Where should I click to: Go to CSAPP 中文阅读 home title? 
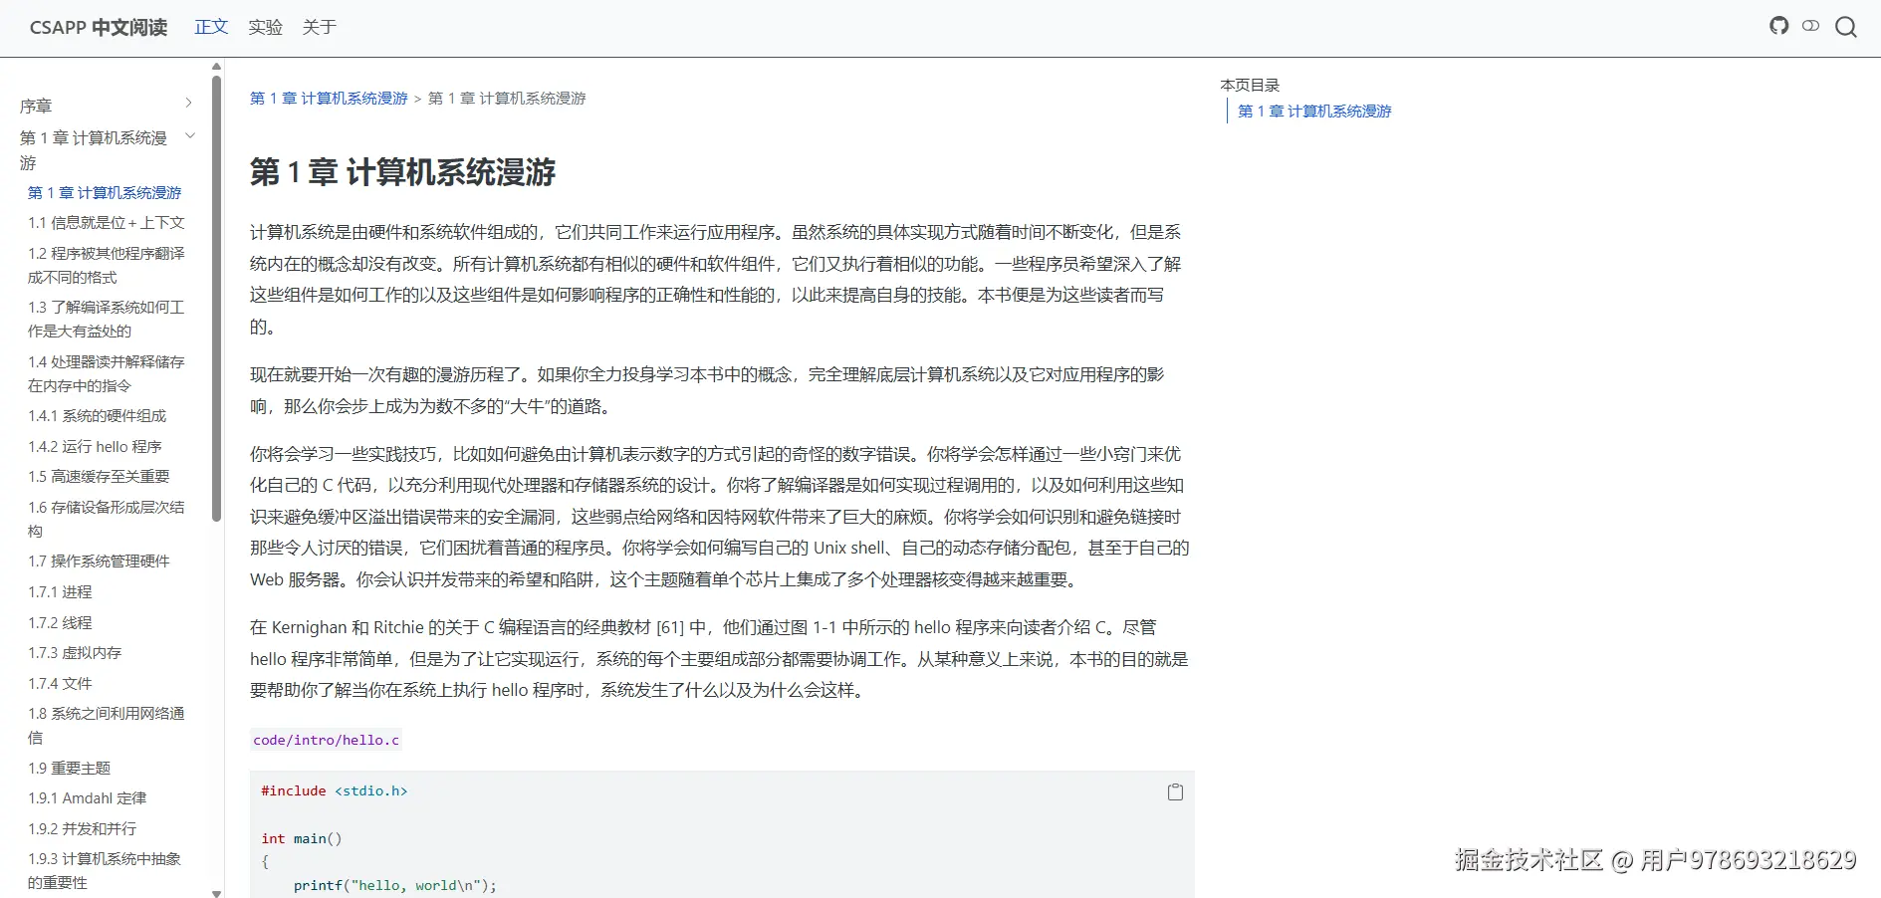point(99,27)
